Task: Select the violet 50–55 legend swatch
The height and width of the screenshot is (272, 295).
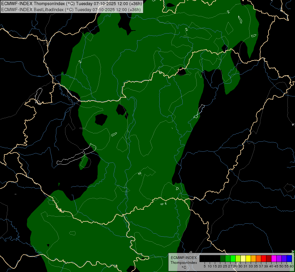Action: pyautogui.click(x=284, y=258)
